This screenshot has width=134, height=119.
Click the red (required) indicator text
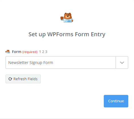pos(30,52)
